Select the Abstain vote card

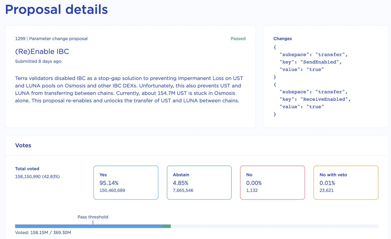[199, 182]
